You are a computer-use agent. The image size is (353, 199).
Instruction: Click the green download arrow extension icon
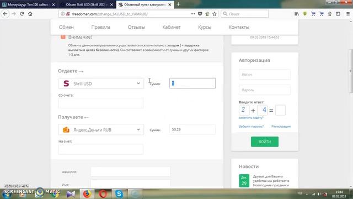(x=305, y=14)
